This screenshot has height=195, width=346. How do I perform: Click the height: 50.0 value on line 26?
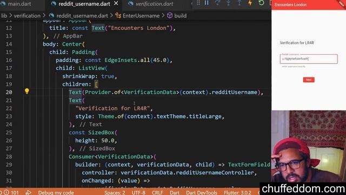pyautogui.click(x=108, y=140)
